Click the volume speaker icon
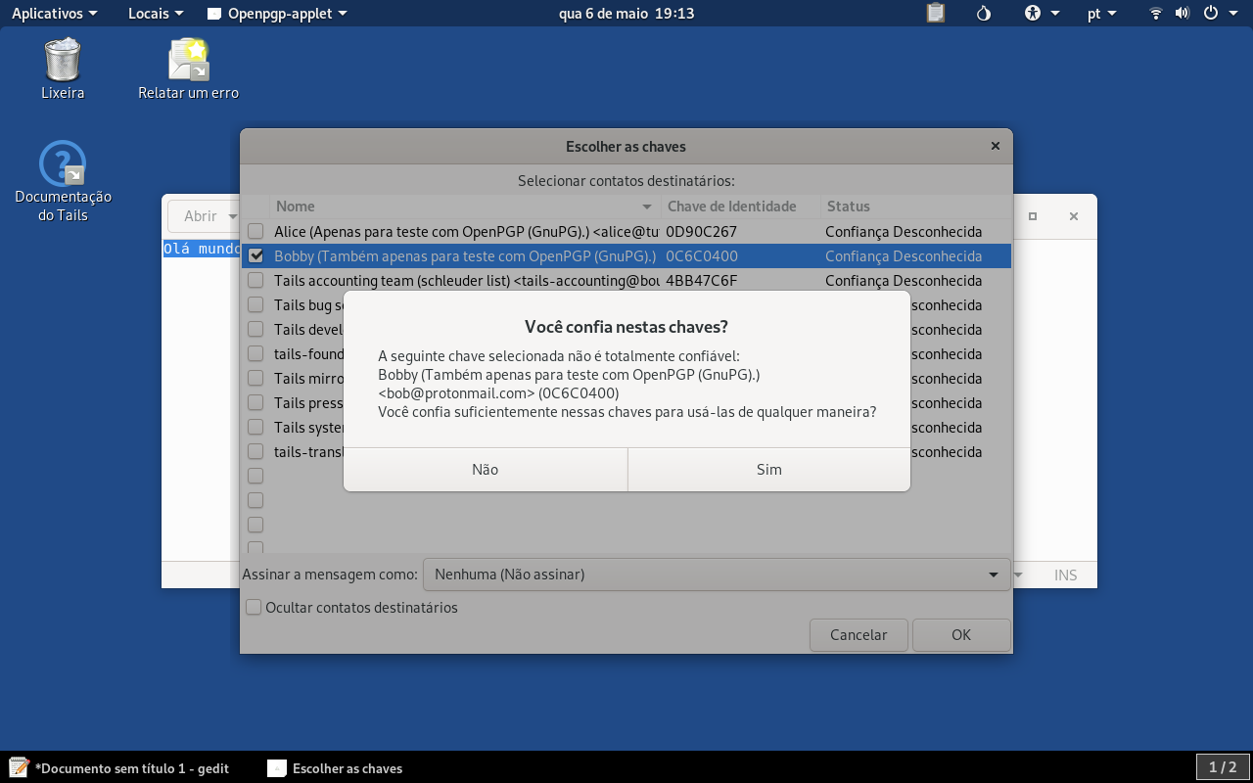 1183,14
